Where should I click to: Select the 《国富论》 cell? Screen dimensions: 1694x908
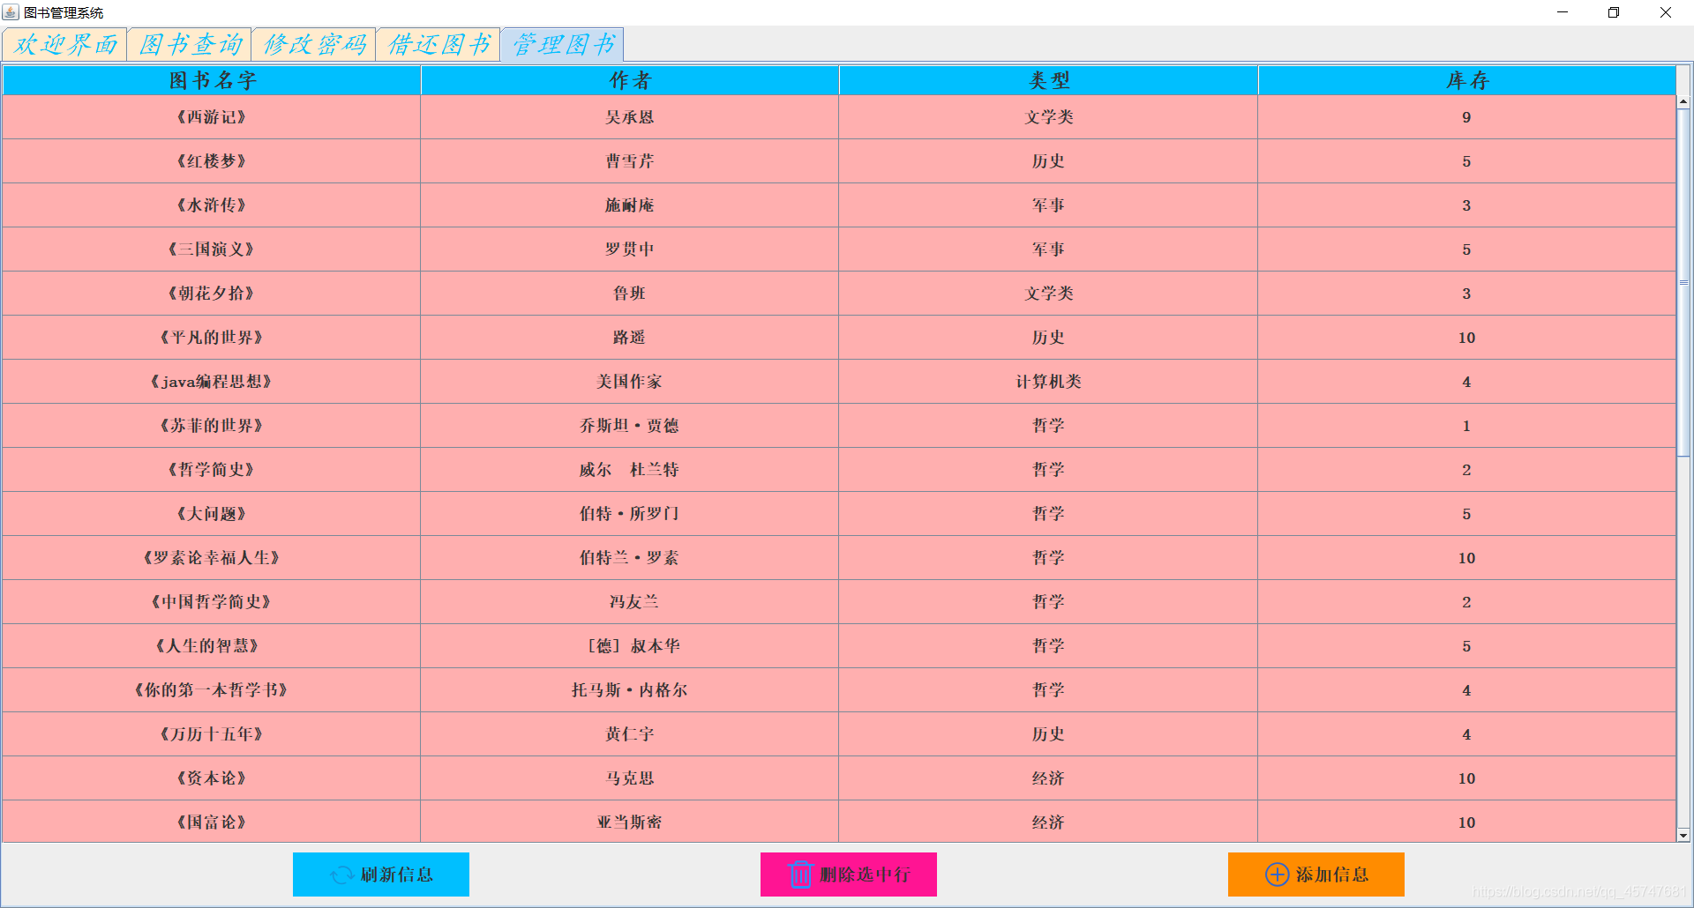pyautogui.click(x=212, y=822)
